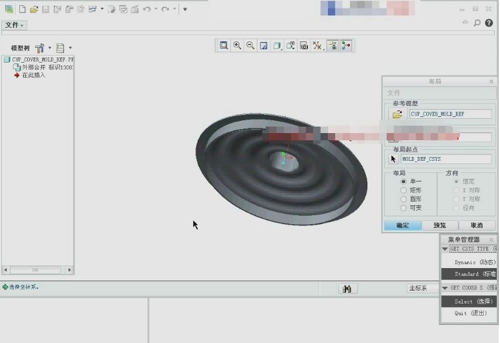500x343 pixels.
Task: Open the help question mark icon
Action: [x=489, y=23]
